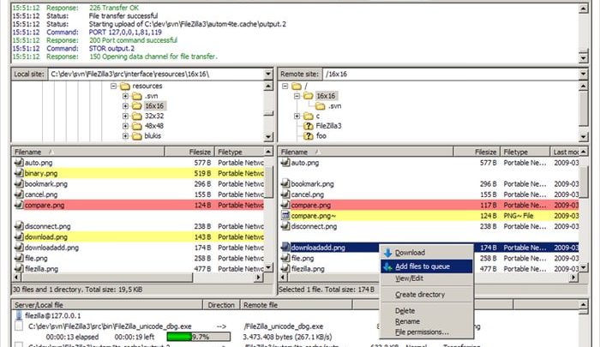Viewport: 600px width, 347px height.
Task: Click the remote compare.png~ file icon
Action: (285, 216)
